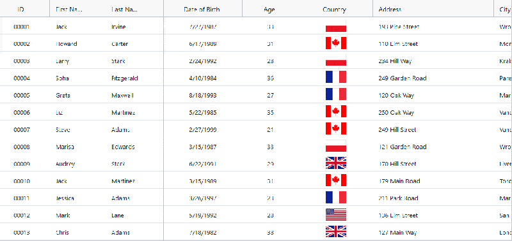
Task: Click the France flag for Soha Fitzgerald
Action: (335, 77)
